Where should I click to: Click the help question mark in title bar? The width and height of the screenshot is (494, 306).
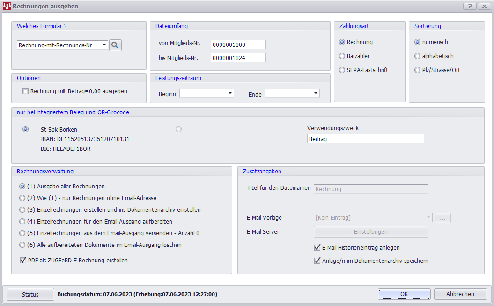(470, 6)
